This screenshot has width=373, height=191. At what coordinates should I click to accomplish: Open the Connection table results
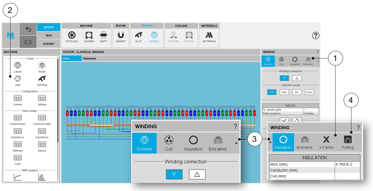tap(42, 120)
